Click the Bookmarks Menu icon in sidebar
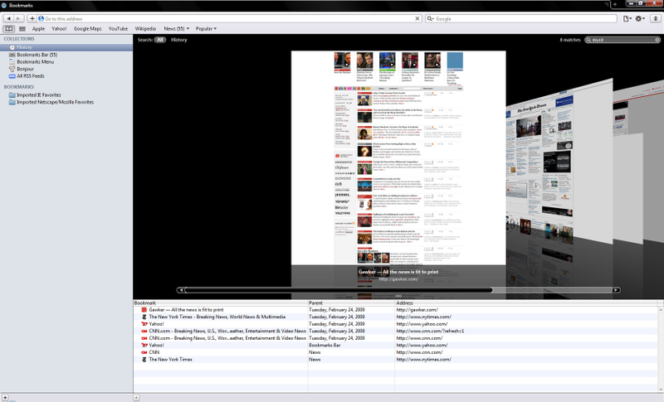The width and height of the screenshot is (664, 402). 12,61
